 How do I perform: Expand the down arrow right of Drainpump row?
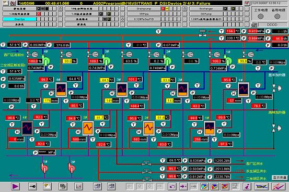(185, 9)
